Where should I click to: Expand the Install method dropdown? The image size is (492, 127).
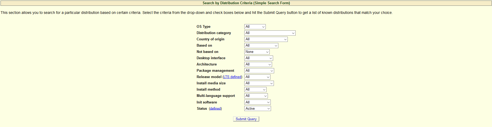click(255, 90)
